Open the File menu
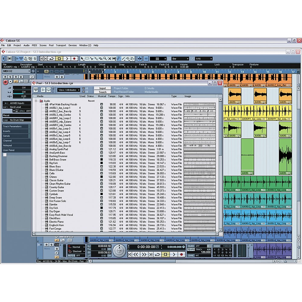Viewport: 302px width, 302px height. pos(3,46)
